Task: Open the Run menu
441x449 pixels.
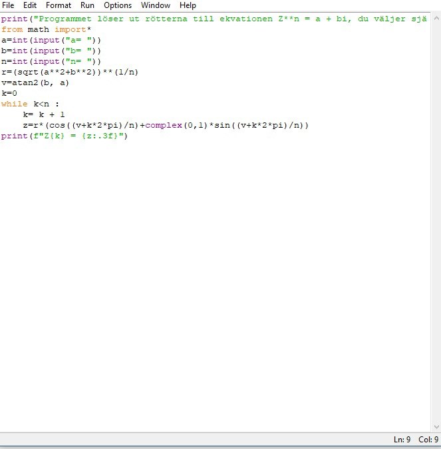Action: click(87, 5)
